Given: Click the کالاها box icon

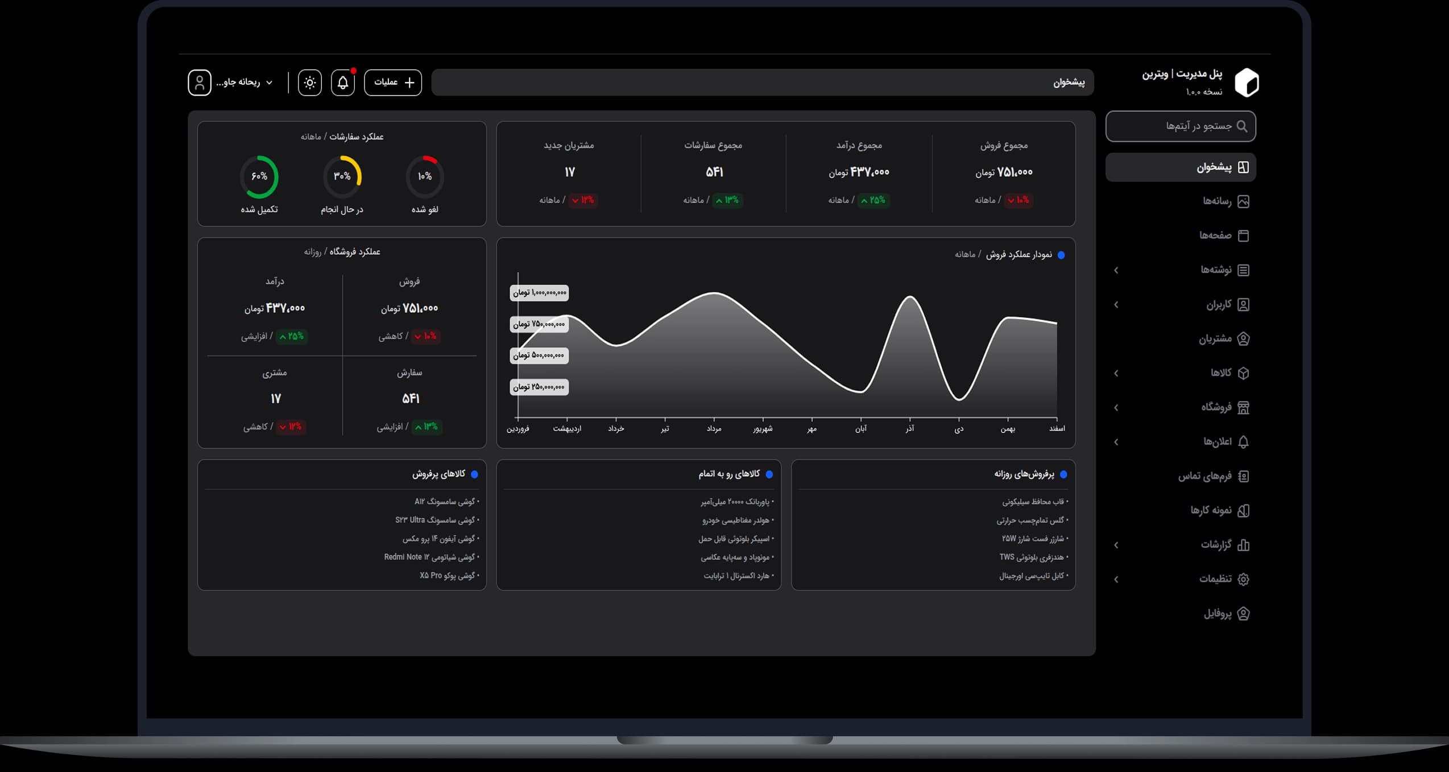Looking at the screenshot, I should [1244, 373].
